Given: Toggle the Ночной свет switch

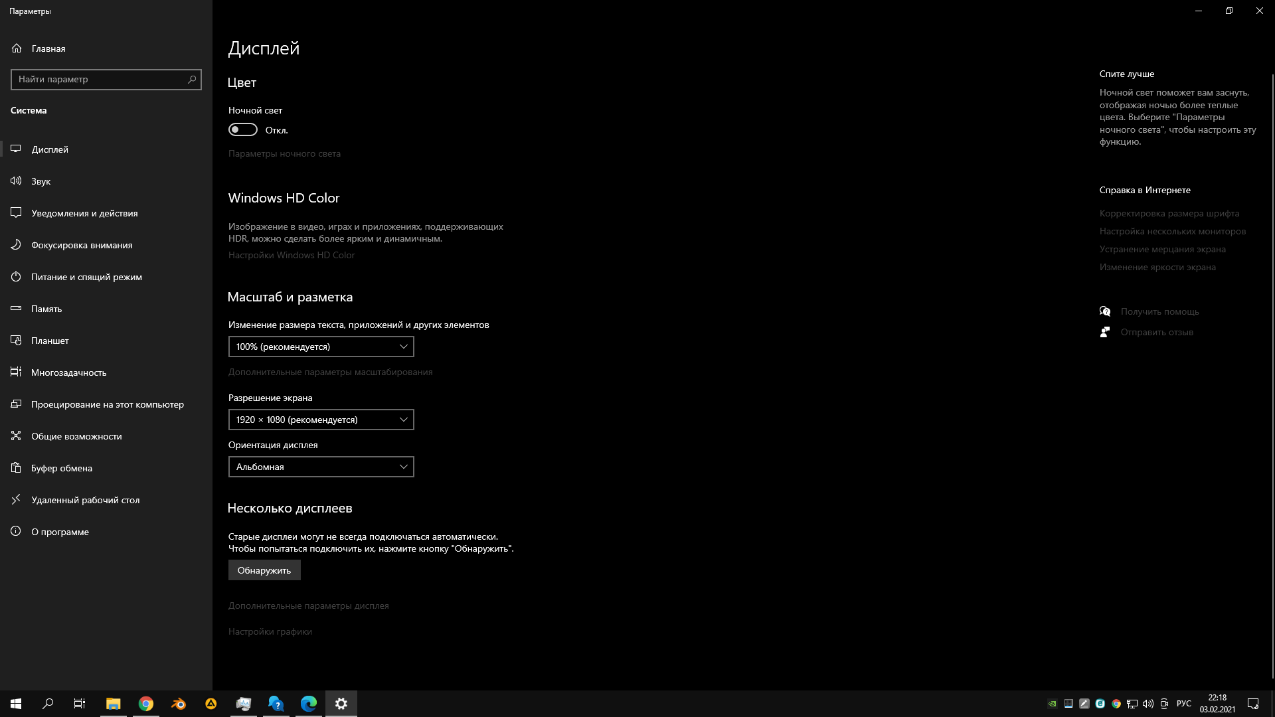Looking at the screenshot, I should pos(243,129).
